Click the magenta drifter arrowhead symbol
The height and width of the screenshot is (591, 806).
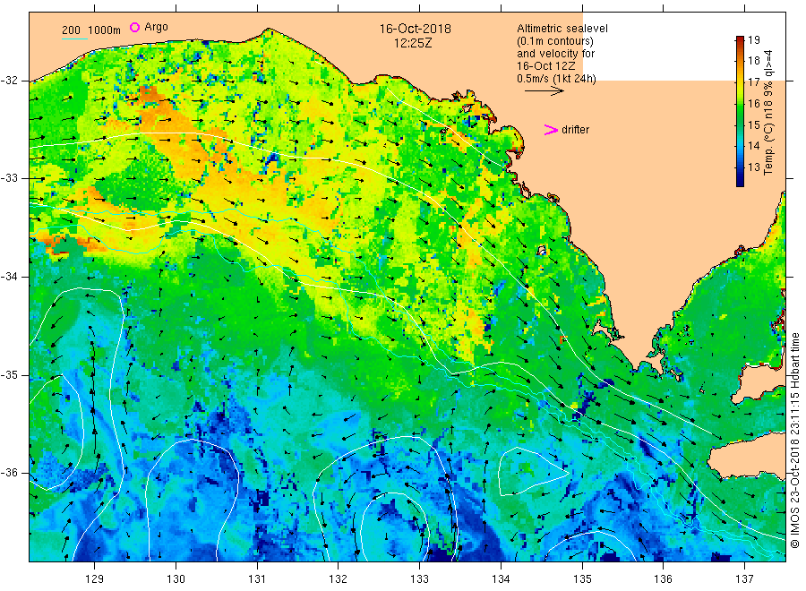pos(551,130)
